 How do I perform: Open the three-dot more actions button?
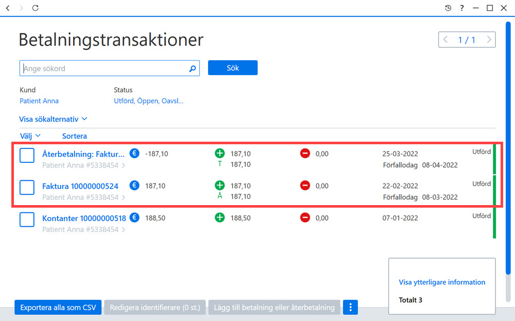350,307
